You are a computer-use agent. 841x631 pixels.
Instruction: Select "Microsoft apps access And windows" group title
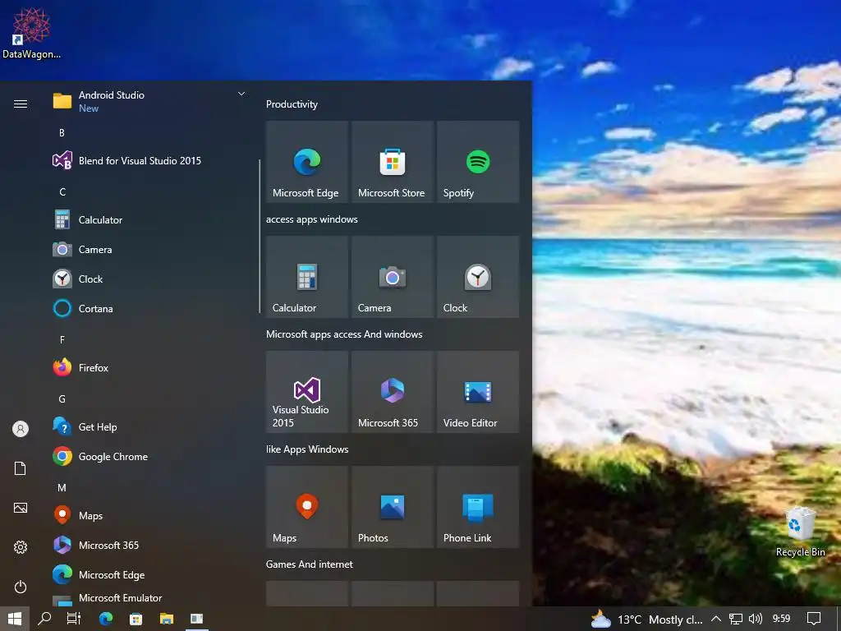click(x=344, y=334)
